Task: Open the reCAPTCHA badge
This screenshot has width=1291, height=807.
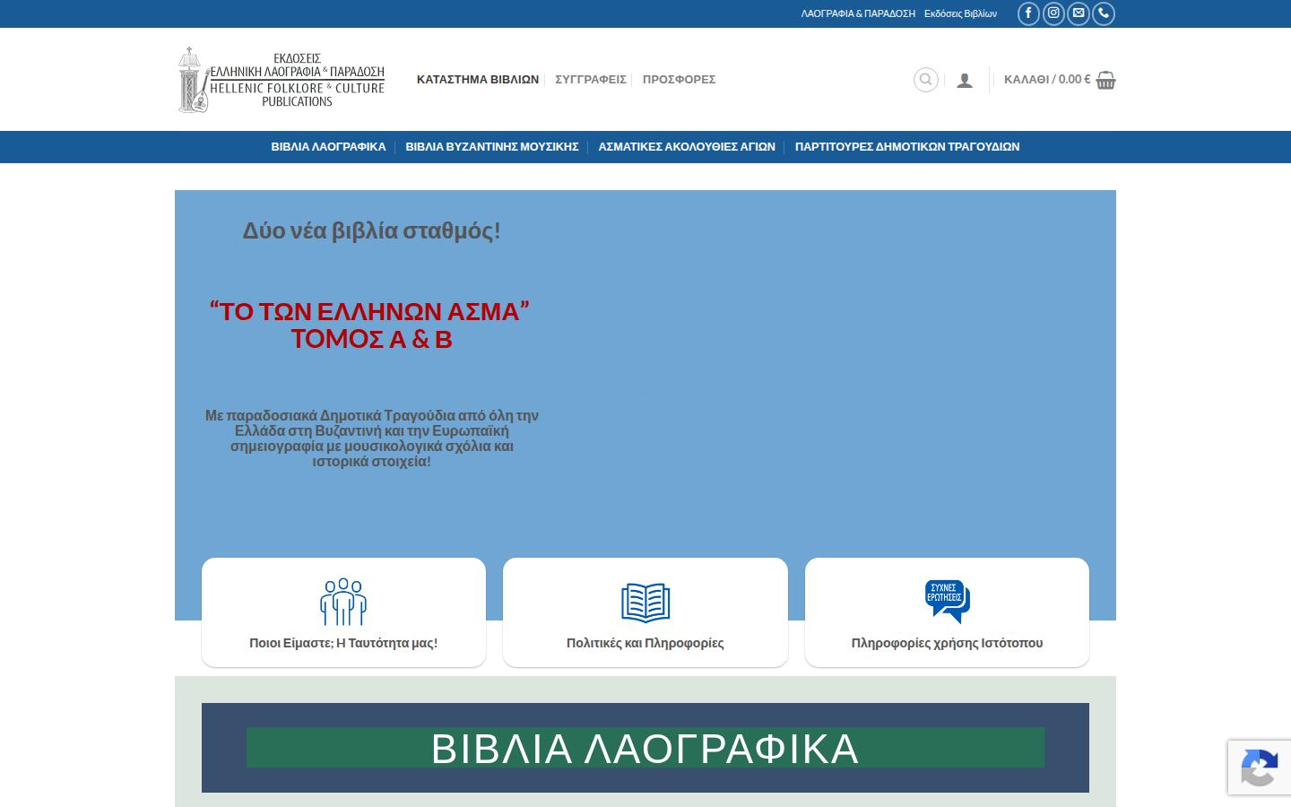Action: coord(1259,768)
